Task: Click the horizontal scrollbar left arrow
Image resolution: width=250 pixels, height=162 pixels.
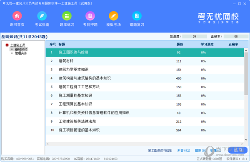Action: (x=47, y=144)
